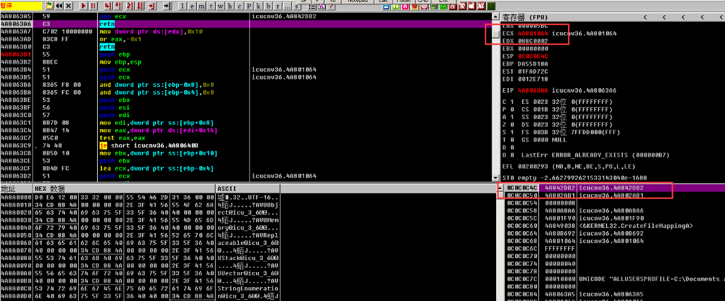
Task: Pause execution using the pause icon
Action: [x=93, y=6]
